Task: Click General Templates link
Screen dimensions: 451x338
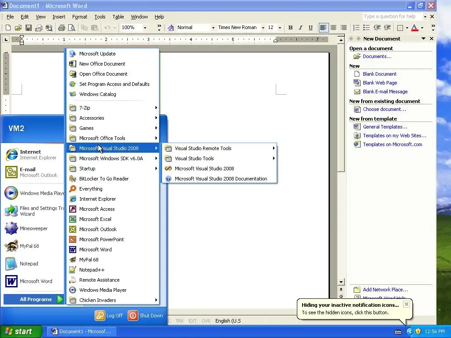Action: pyautogui.click(x=385, y=127)
